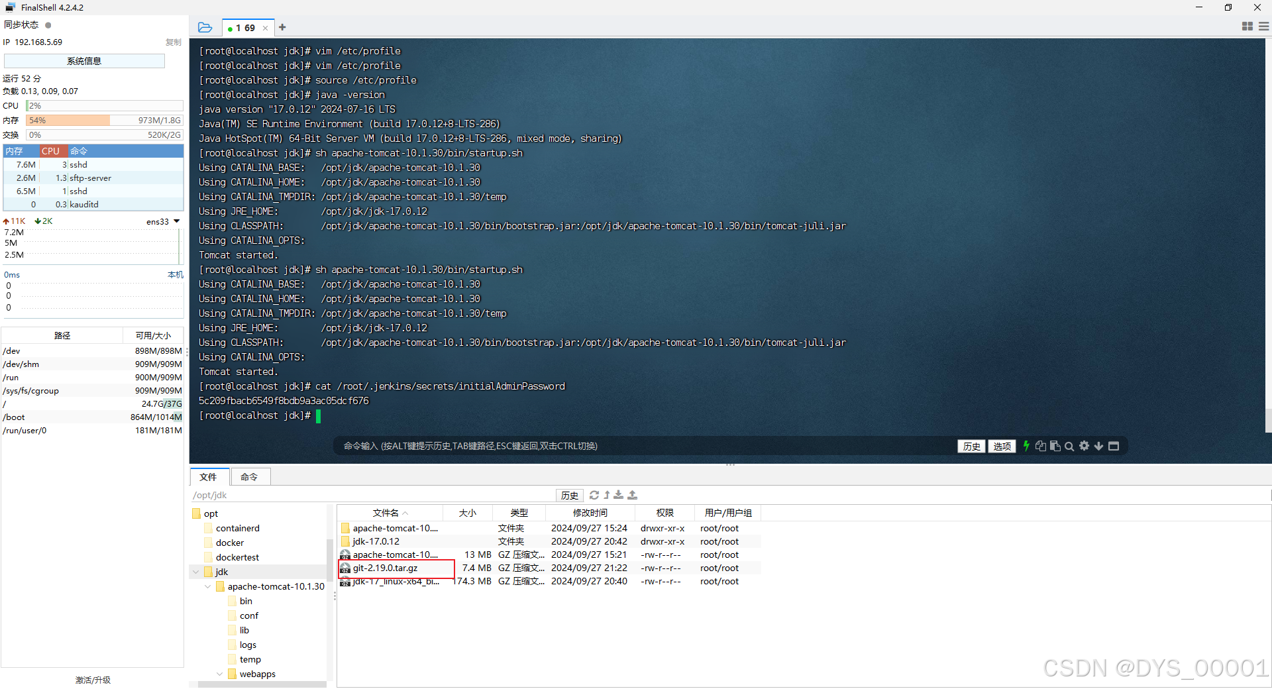Image resolution: width=1272 pixels, height=689 pixels.
Task: Open terminal search with the magnifier icon
Action: coord(1069,446)
